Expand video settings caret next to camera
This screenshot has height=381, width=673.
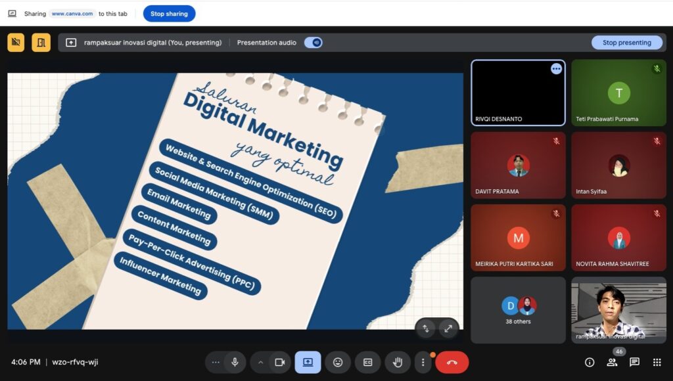click(260, 362)
